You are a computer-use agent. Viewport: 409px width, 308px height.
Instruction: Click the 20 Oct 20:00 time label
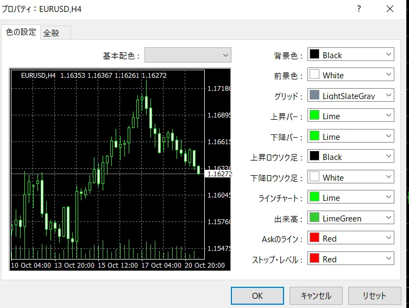point(205,266)
